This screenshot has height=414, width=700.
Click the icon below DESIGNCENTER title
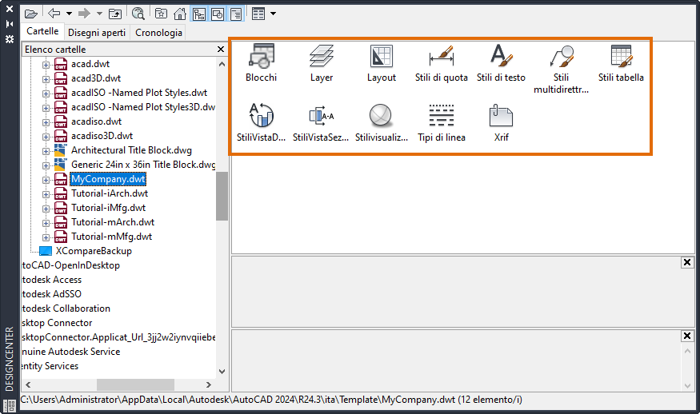(x=10, y=405)
